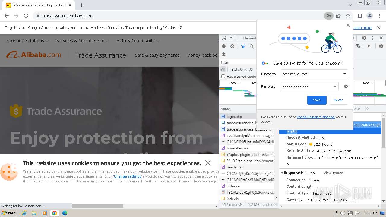The height and width of the screenshot is (217, 386).
Task: Click the address bar URL field
Action: (181, 16)
